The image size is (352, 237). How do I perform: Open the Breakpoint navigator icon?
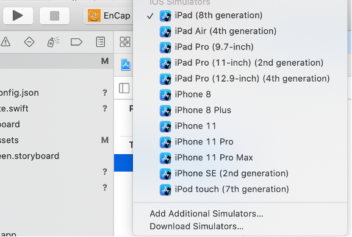tap(76, 42)
